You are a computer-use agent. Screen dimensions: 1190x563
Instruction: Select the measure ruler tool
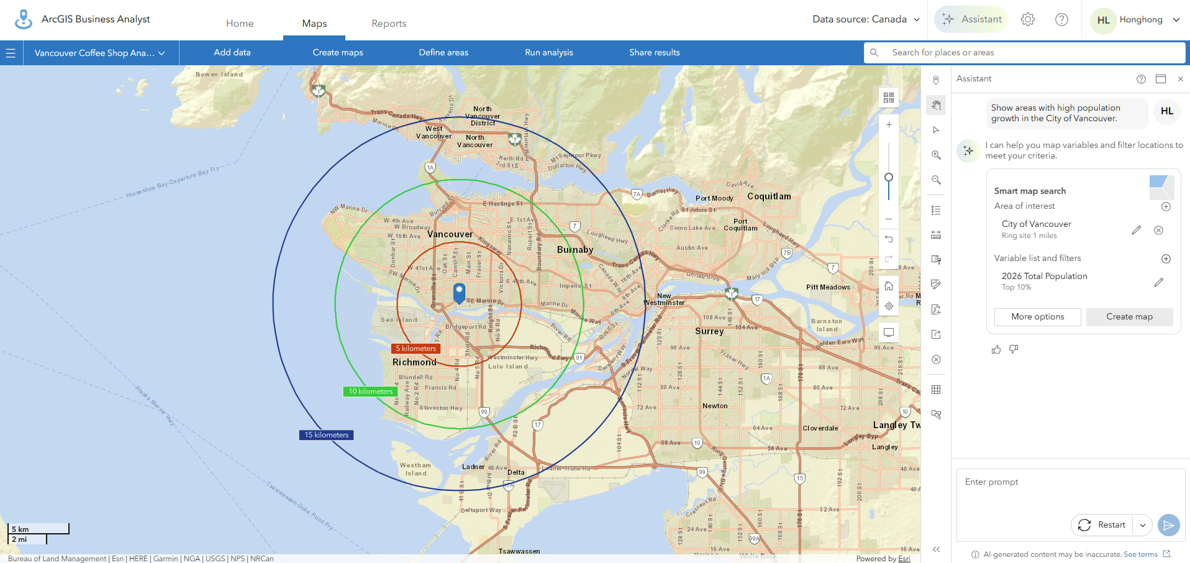coord(936,235)
